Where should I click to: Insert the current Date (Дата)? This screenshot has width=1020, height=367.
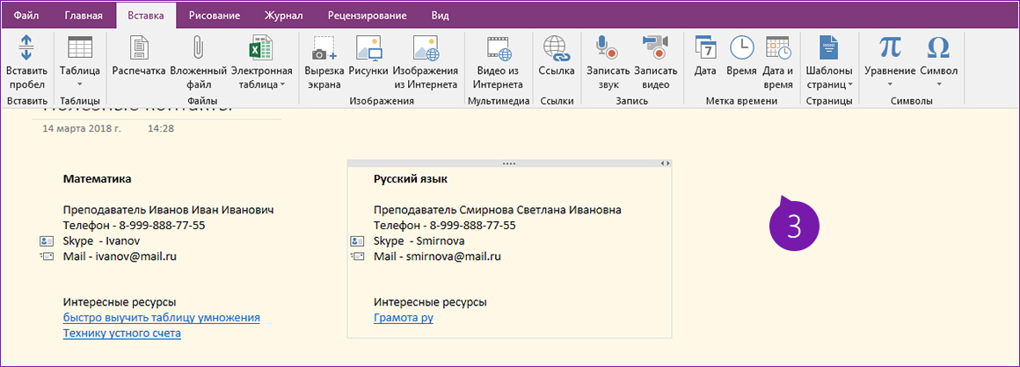click(x=705, y=49)
